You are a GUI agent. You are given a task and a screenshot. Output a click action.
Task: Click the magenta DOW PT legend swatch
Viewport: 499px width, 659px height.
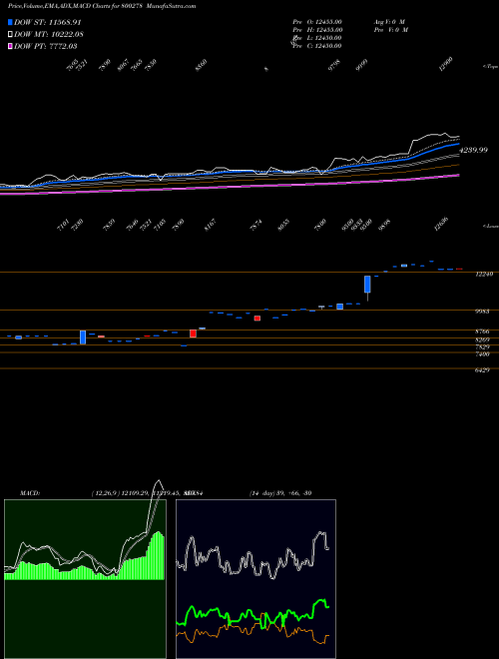(11, 46)
